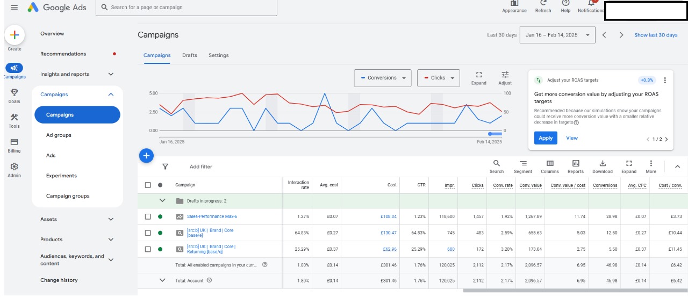Open Ad groups in the sidebar
The height and width of the screenshot is (297, 688).
pyautogui.click(x=59, y=135)
